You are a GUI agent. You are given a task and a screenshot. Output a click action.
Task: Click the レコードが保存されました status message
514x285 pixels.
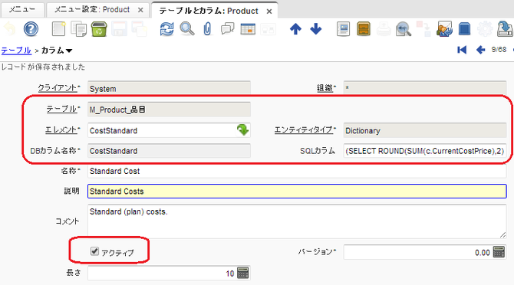pyautogui.click(x=43, y=67)
